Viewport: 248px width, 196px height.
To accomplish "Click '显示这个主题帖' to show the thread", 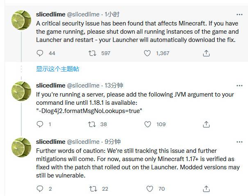I will (x=57, y=69).
